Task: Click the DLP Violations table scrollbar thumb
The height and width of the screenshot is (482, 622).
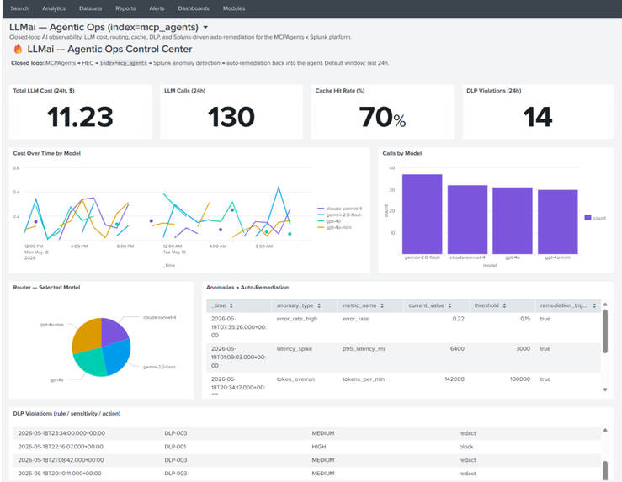Action: [605, 471]
